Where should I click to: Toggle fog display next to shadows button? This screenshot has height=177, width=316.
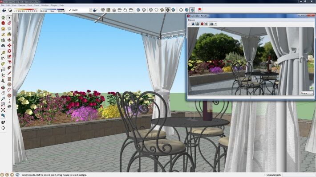[x=10, y=10]
